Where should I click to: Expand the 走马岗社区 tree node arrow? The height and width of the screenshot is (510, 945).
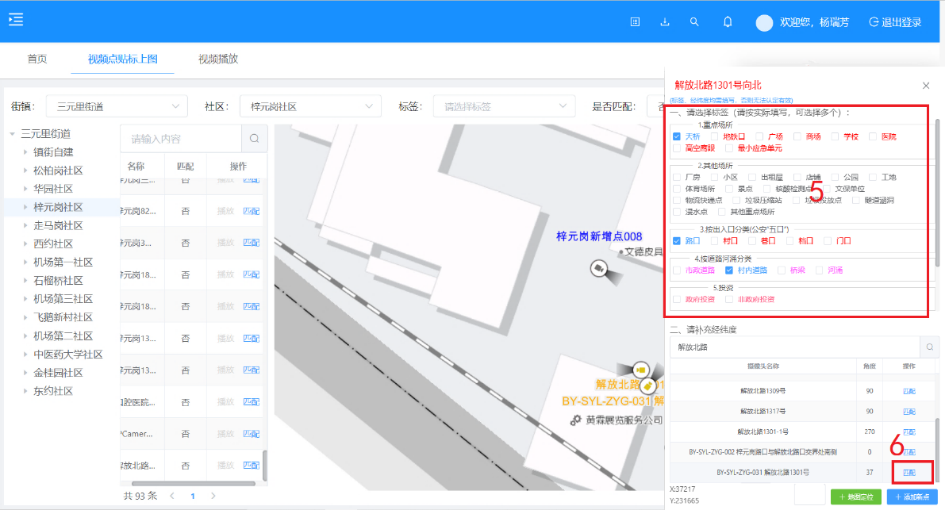25,226
